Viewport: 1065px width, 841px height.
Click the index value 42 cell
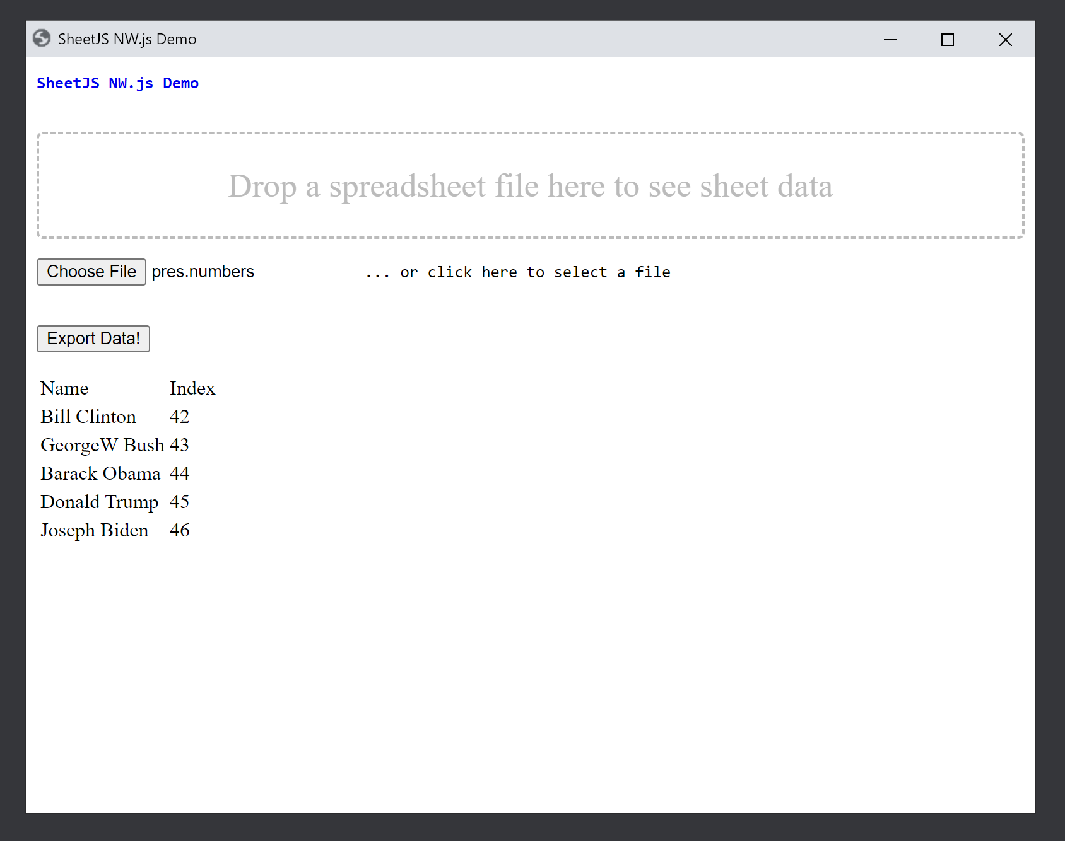pyautogui.click(x=179, y=416)
